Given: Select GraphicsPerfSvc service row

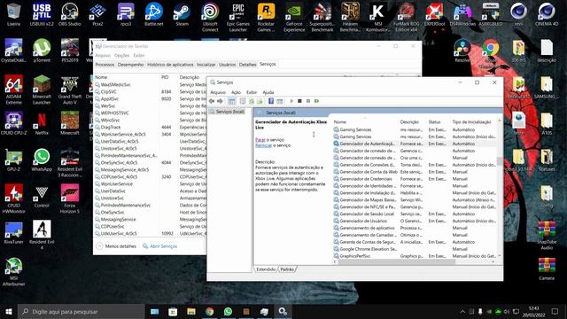Looking at the screenshot, I should point(415,256).
